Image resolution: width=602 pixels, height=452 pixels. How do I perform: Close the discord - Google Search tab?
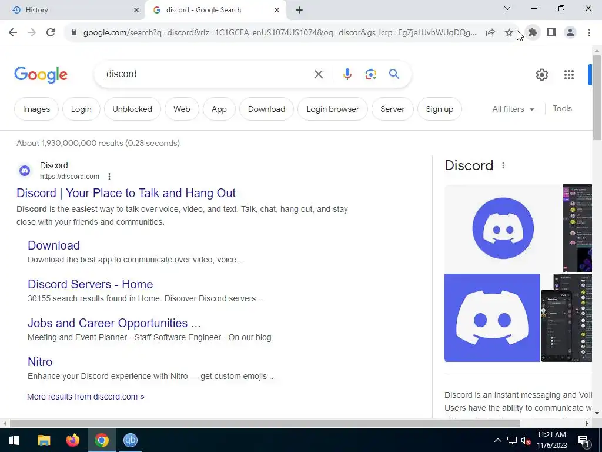(x=277, y=10)
